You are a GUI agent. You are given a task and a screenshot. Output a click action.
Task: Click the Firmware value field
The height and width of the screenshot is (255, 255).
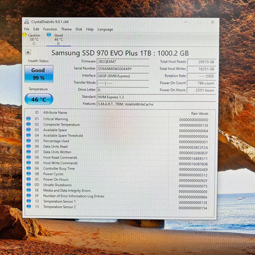[x=123, y=61]
